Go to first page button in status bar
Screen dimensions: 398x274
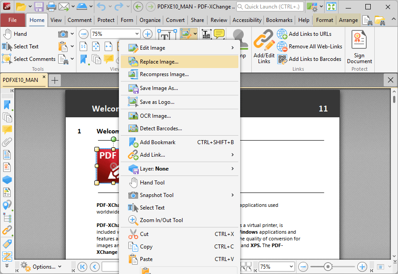pyautogui.click(x=82, y=267)
